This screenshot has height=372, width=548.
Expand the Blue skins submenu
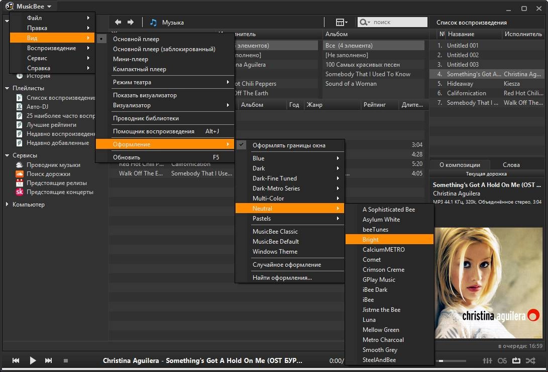(x=290, y=158)
